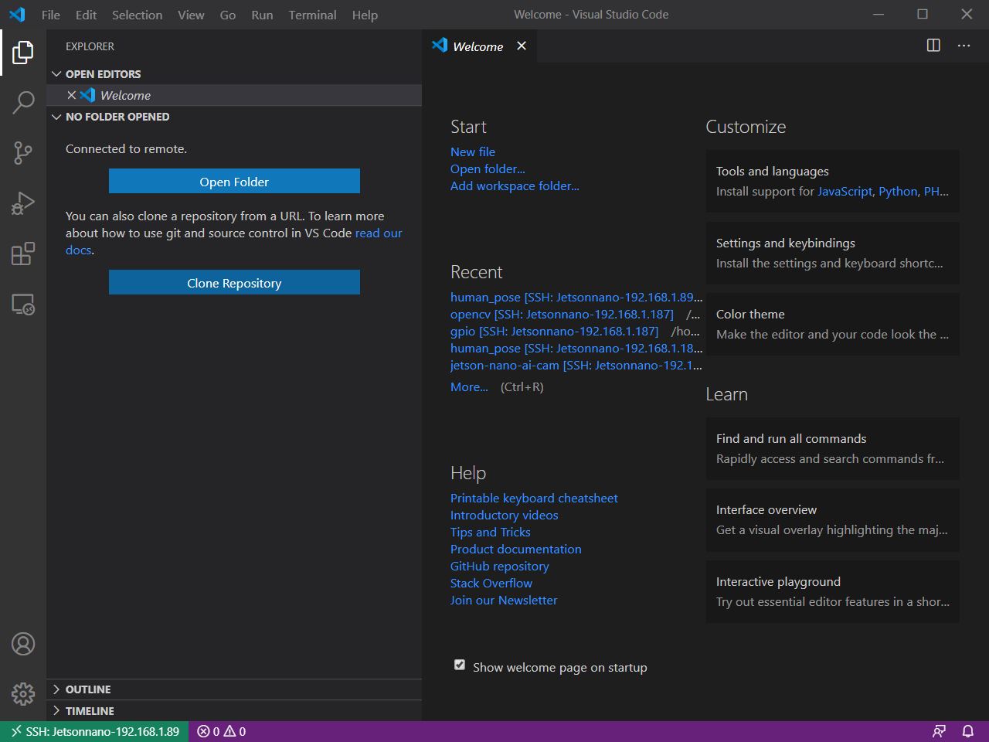Open the Explorer view in activity bar
This screenshot has width=989, height=742.
(23, 53)
